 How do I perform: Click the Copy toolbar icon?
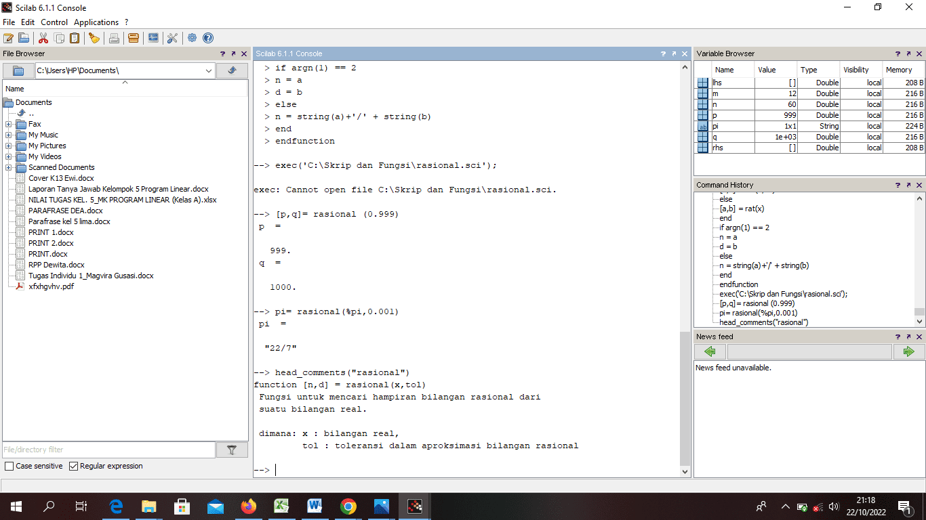coord(60,38)
